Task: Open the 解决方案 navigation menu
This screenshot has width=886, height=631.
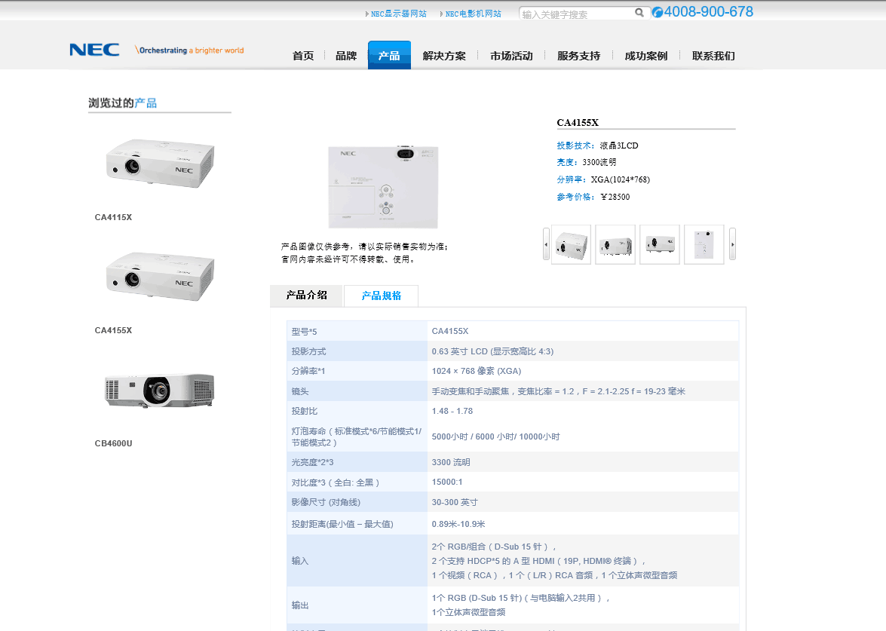Action: [x=444, y=56]
